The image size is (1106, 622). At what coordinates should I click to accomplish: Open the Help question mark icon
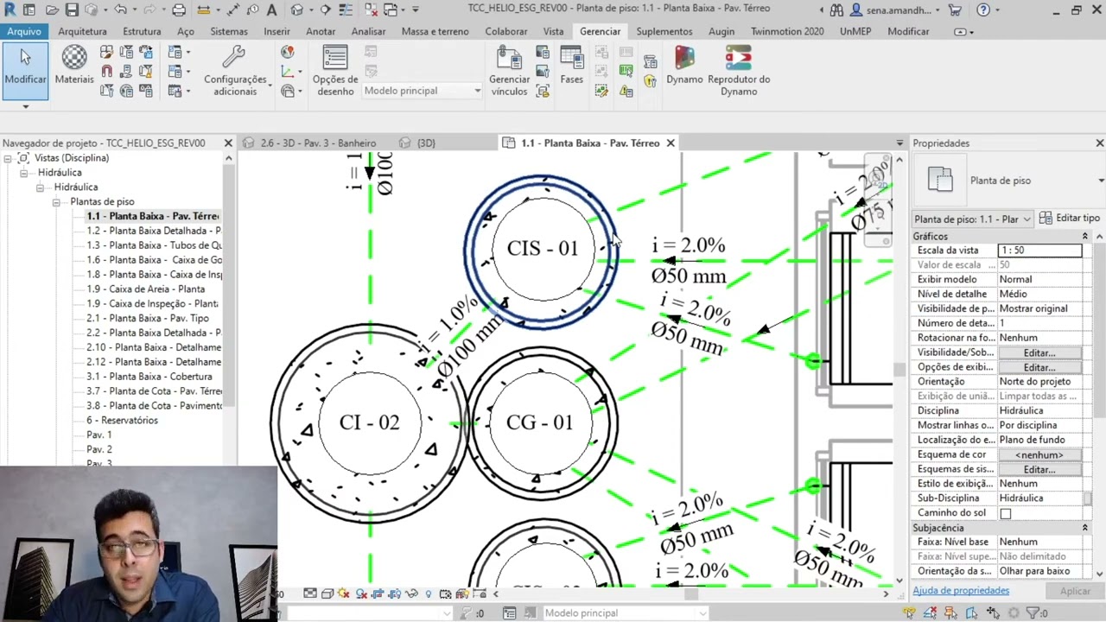[x=983, y=10]
